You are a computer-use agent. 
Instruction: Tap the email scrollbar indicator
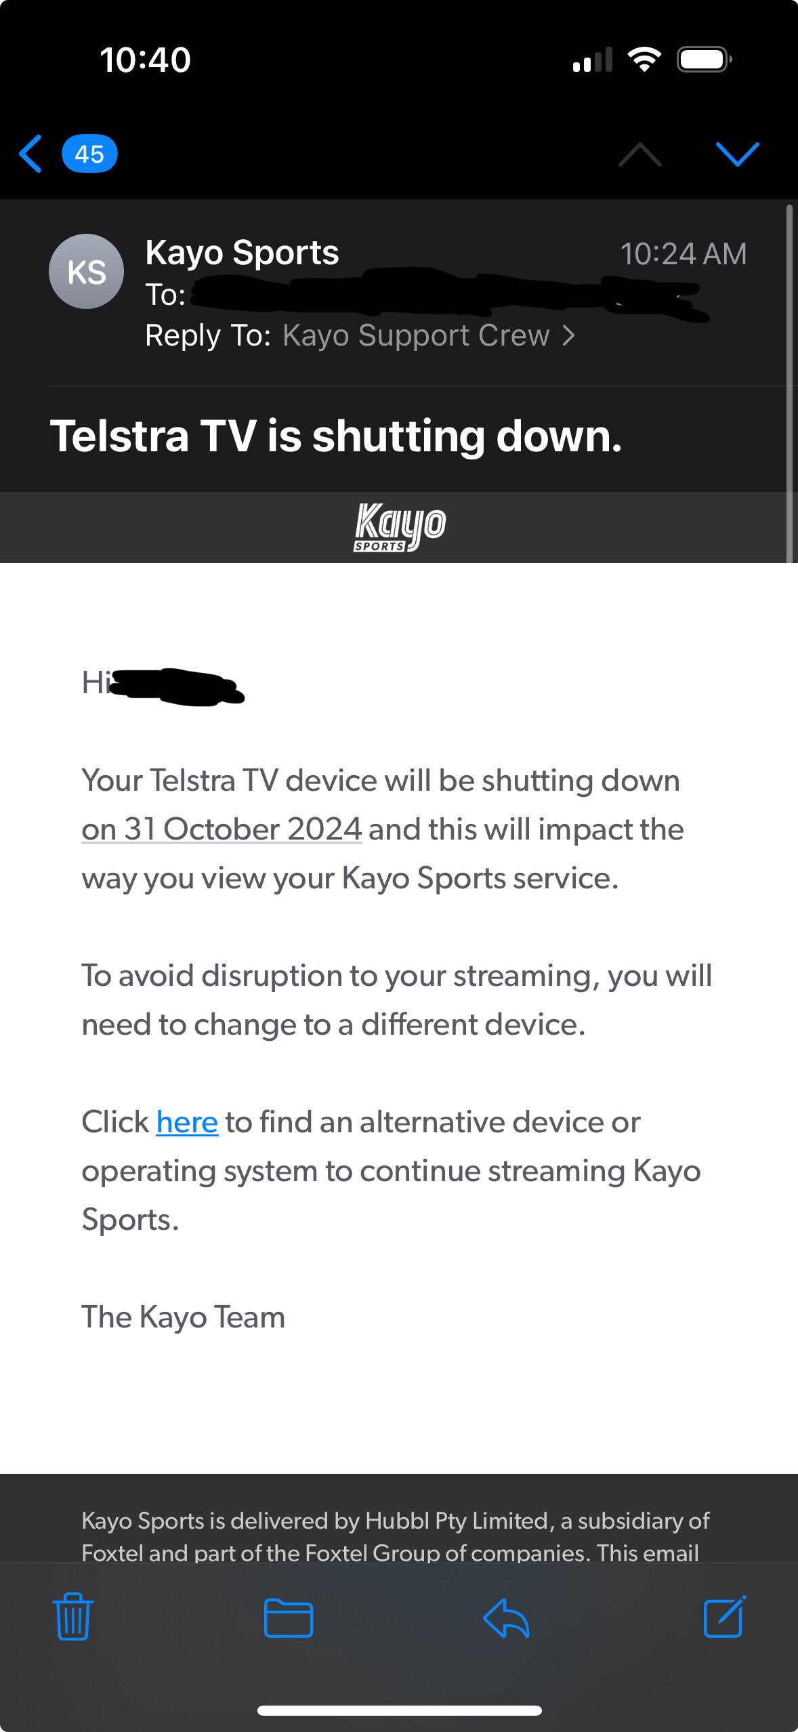click(x=789, y=383)
